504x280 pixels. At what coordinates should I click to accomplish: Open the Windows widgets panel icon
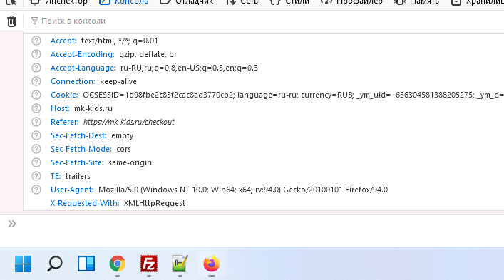pos(86,264)
